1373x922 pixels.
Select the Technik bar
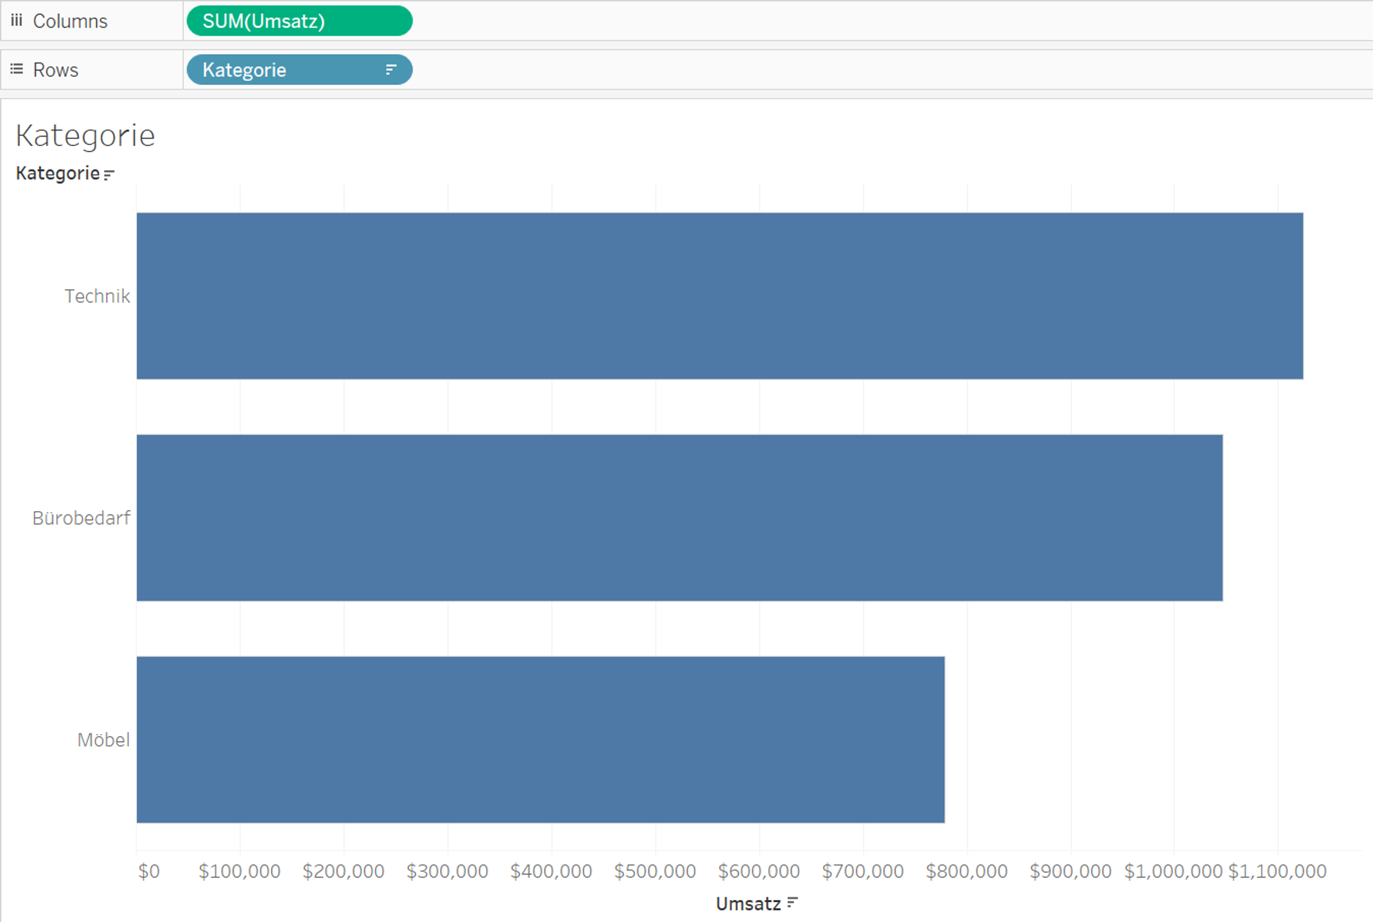[x=719, y=296]
